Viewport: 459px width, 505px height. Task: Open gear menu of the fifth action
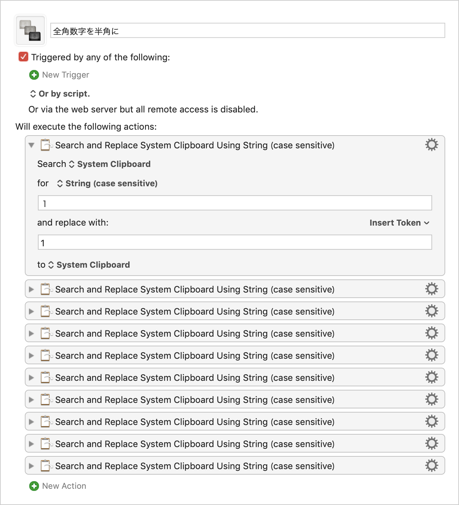coord(431,355)
